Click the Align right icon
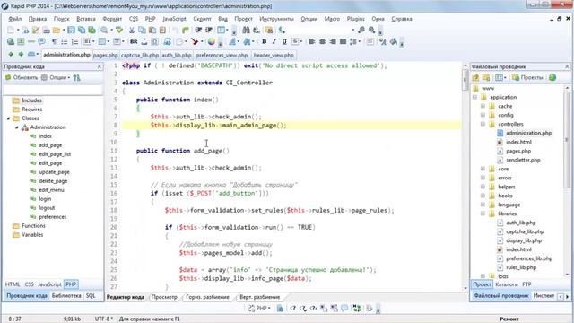Image resolution: width=574 pixels, height=323 pixels. click(333, 42)
